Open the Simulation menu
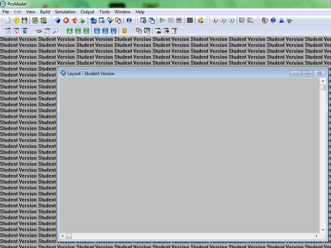The width and height of the screenshot is (331, 248). click(x=65, y=12)
